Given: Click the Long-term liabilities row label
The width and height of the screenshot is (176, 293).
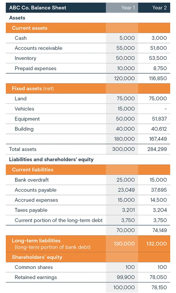Looking at the screenshot, I should pos(36,241).
